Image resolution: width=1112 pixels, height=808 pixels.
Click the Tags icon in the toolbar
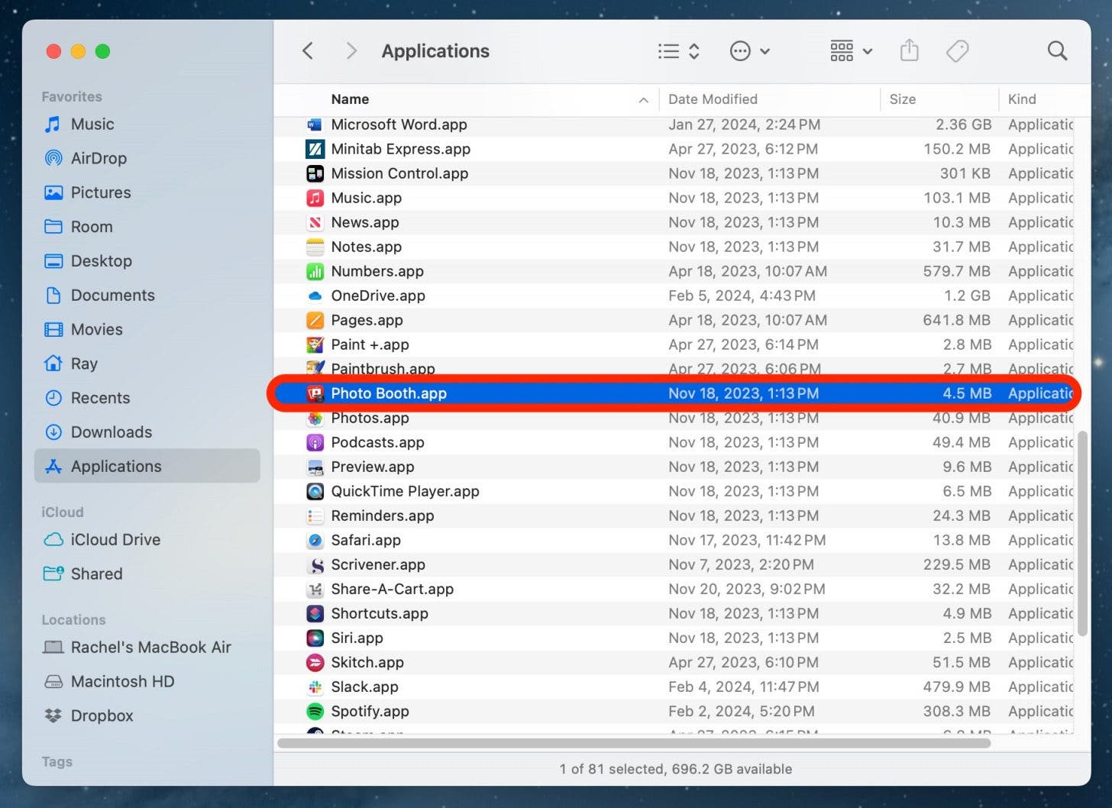[x=957, y=51]
